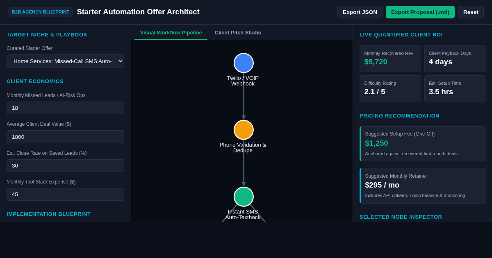The width and height of the screenshot is (492, 258).
Task: Click the Pricing Recommendation heading
Action: coord(399,115)
